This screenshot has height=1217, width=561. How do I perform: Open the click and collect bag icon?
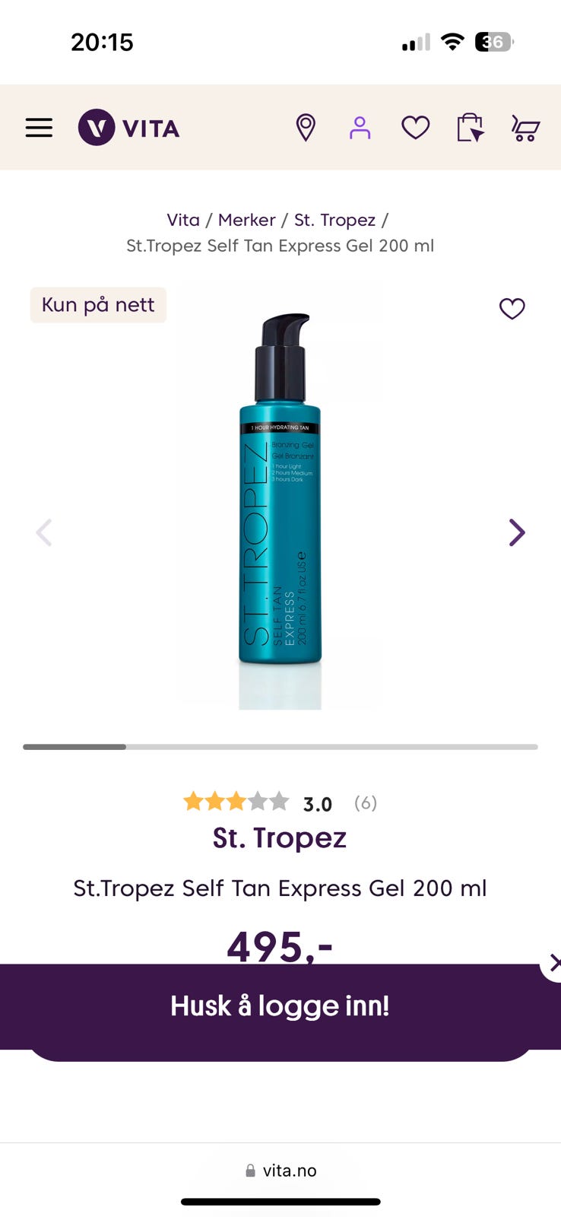pos(470,128)
